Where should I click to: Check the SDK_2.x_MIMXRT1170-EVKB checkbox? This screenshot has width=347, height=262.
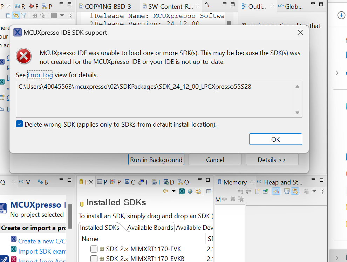point(94,258)
